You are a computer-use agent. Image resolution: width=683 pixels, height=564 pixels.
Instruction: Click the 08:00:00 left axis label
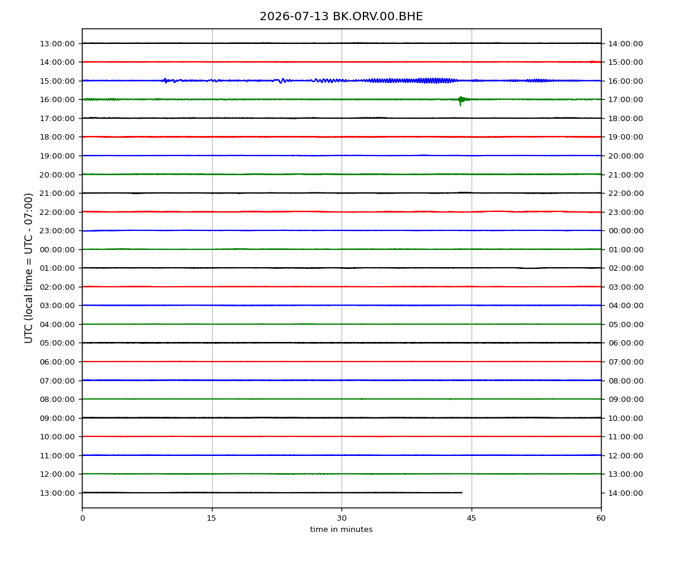[57, 400]
